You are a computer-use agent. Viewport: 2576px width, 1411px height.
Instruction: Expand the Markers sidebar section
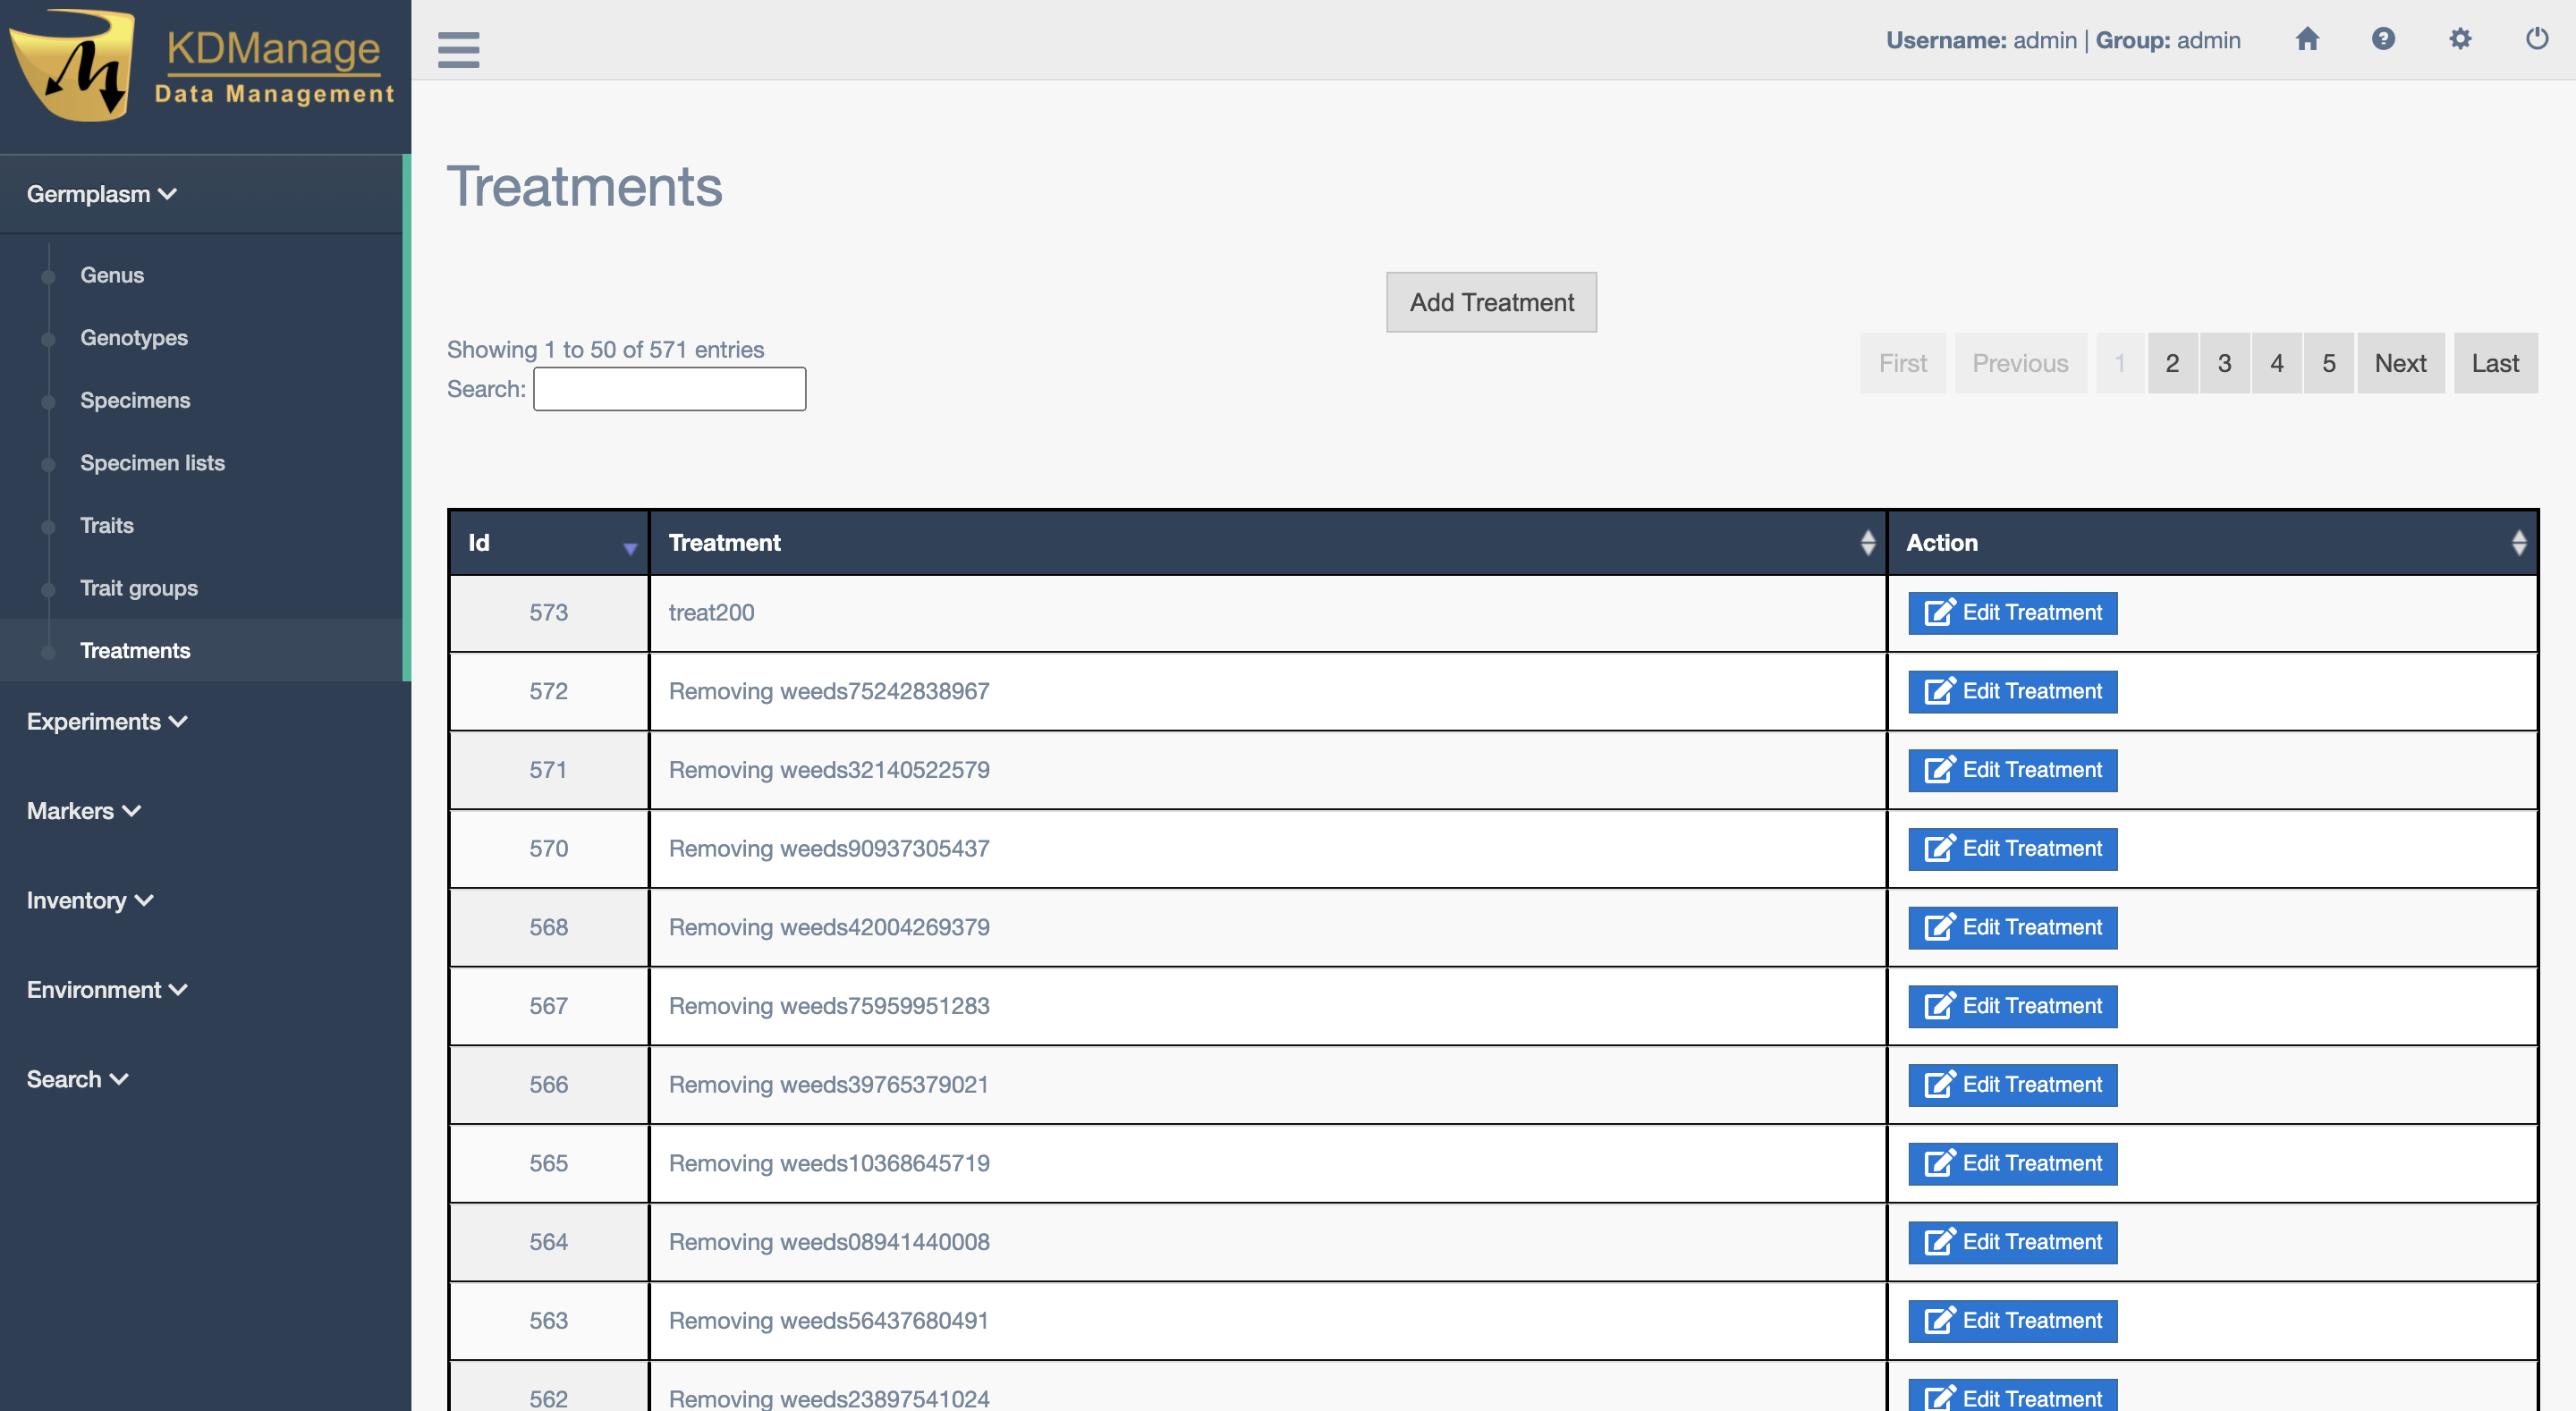tap(83, 811)
